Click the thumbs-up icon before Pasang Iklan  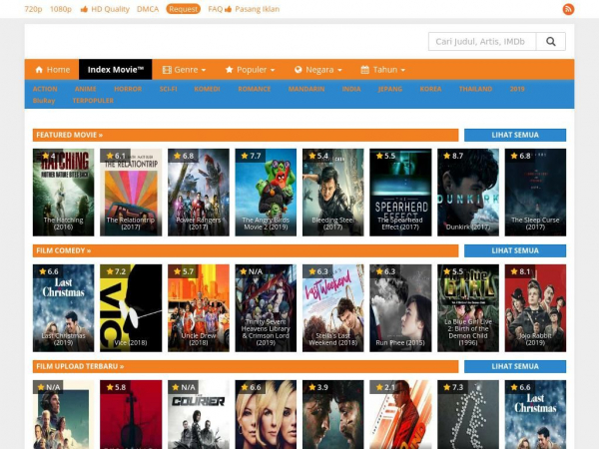[228, 9]
